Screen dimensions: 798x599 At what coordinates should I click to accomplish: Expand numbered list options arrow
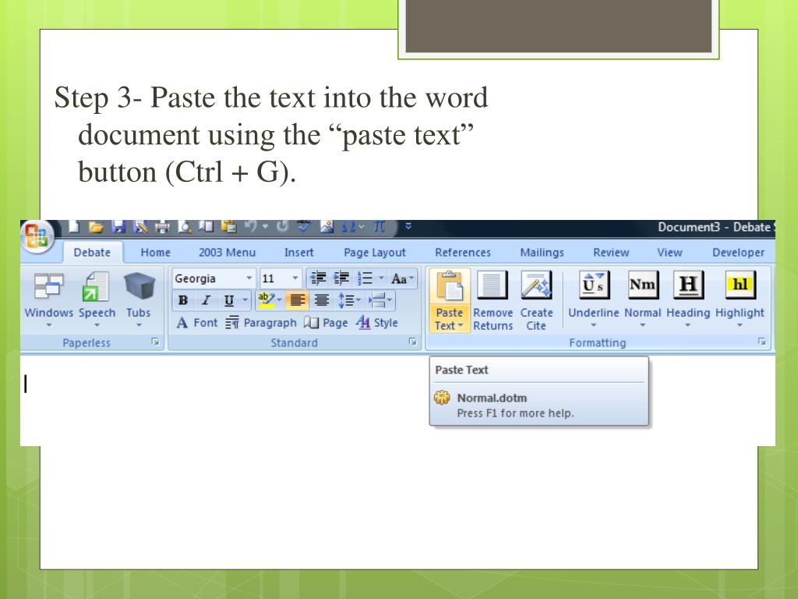pyautogui.click(x=381, y=278)
